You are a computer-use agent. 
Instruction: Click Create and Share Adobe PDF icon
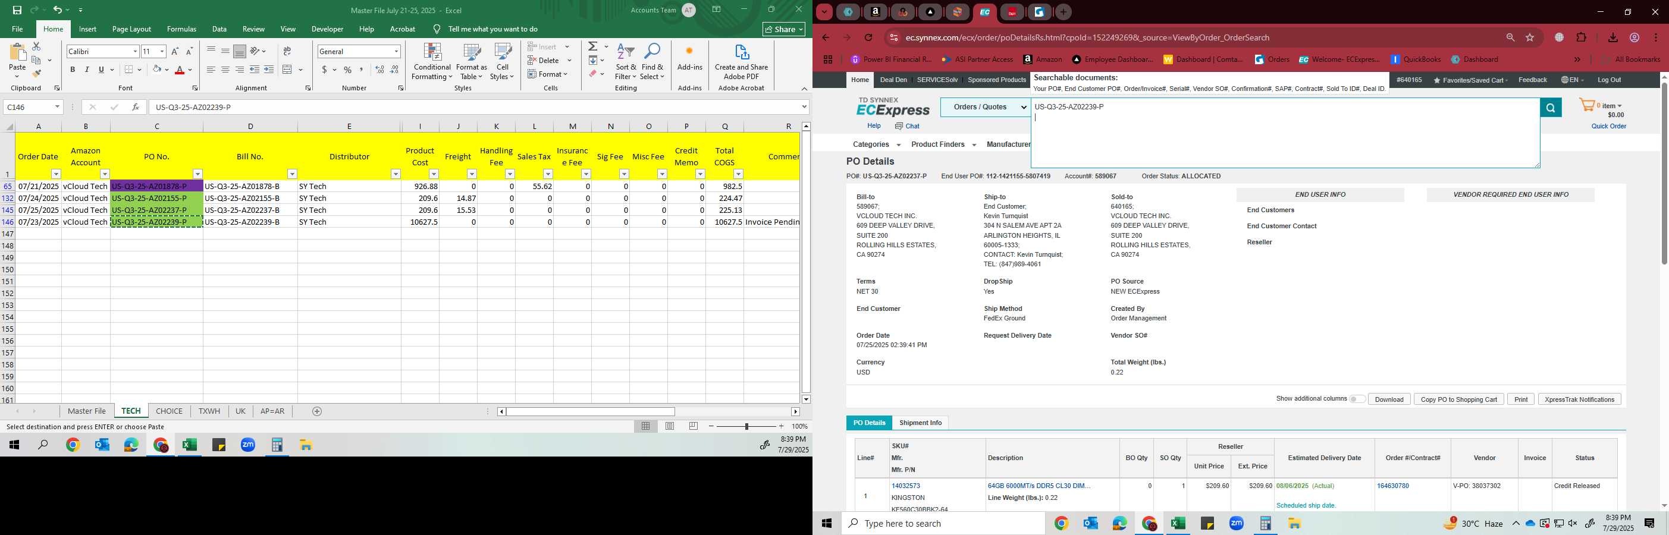(x=741, y=62)
